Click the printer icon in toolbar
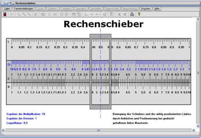This screenshot has width=201, height=138. pyautogui.click(x=132, y=14)
